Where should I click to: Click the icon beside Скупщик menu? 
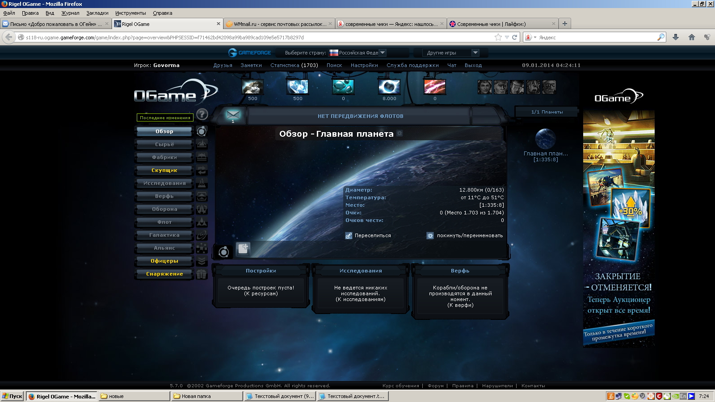[x=202, y=170]
